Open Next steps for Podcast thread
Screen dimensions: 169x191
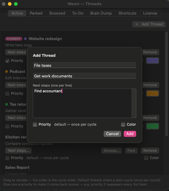pyautogui.click(x=16, y=85)
